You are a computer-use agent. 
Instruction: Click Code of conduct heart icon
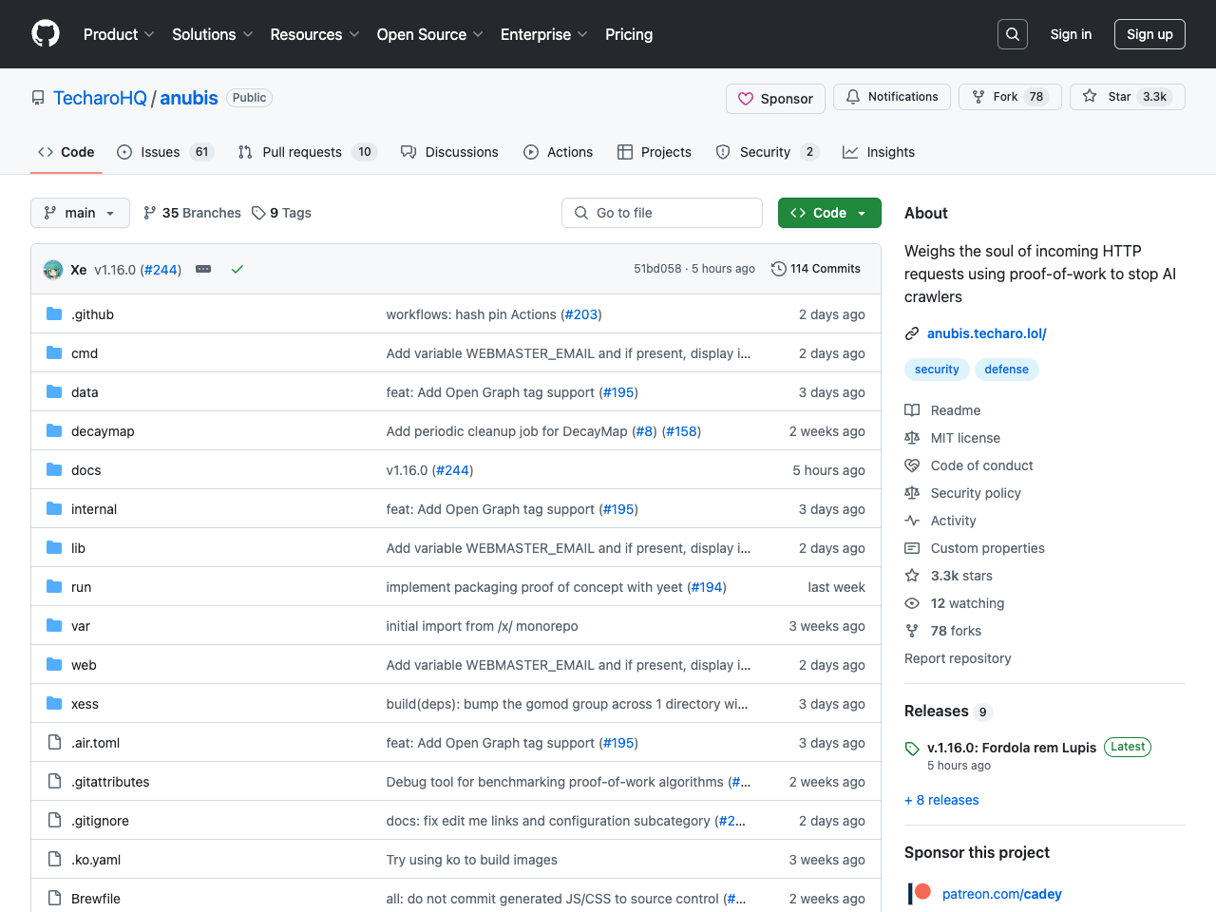point(912,465)
